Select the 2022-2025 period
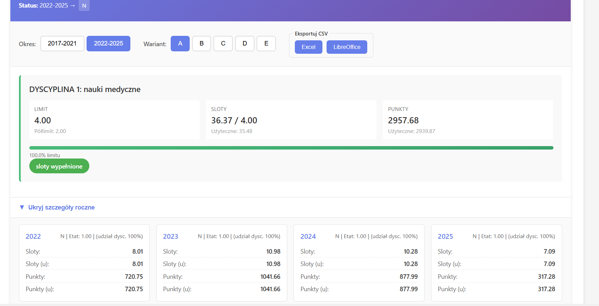 [108, 43]
